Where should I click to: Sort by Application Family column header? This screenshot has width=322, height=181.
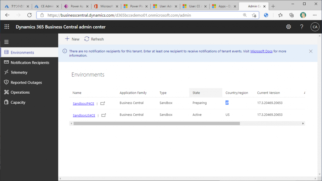pos(133,93)
